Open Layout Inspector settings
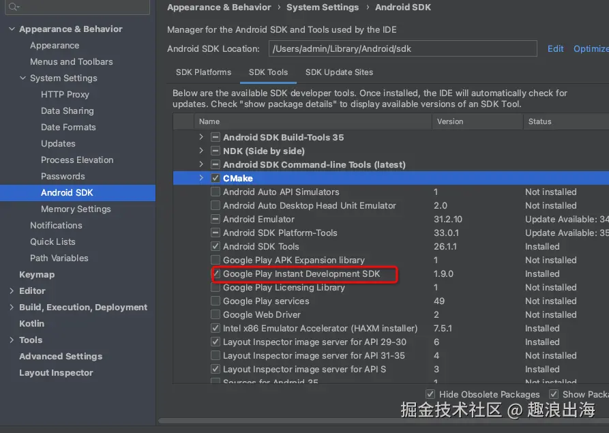 pyautogui.click(x=56, y=372)
